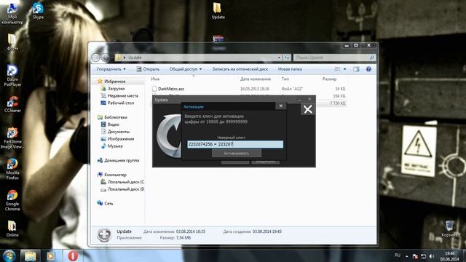466x262 pixels.
Task: Click the Update folder in address bar
Action: point(135,57)
